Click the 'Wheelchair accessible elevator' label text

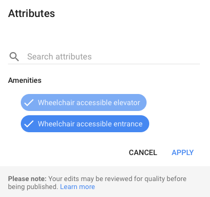click(x=89, y=102)
